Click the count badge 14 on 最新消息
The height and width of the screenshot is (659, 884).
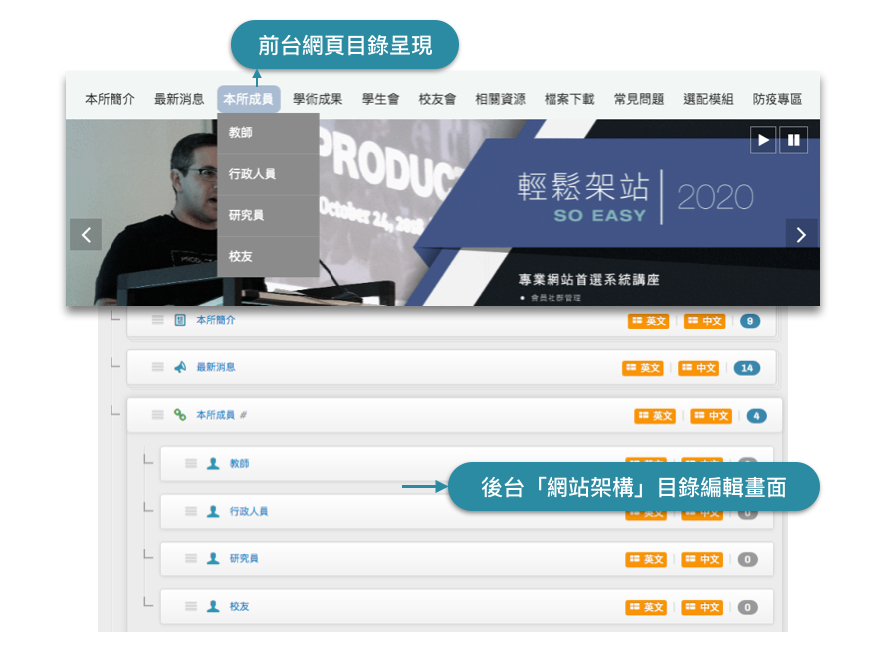pyautogui.click(x=746, y=368)
